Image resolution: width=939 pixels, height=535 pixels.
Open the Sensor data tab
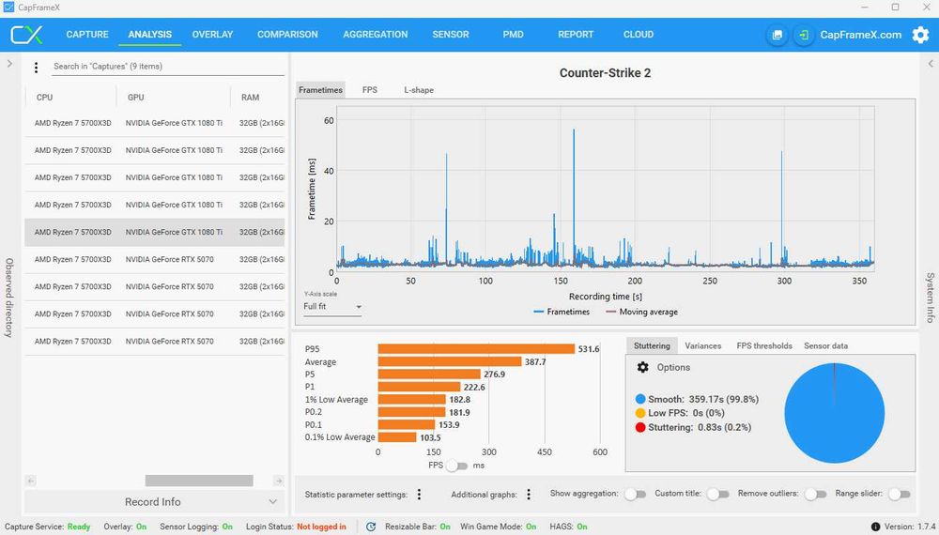[x=825, y=346]
